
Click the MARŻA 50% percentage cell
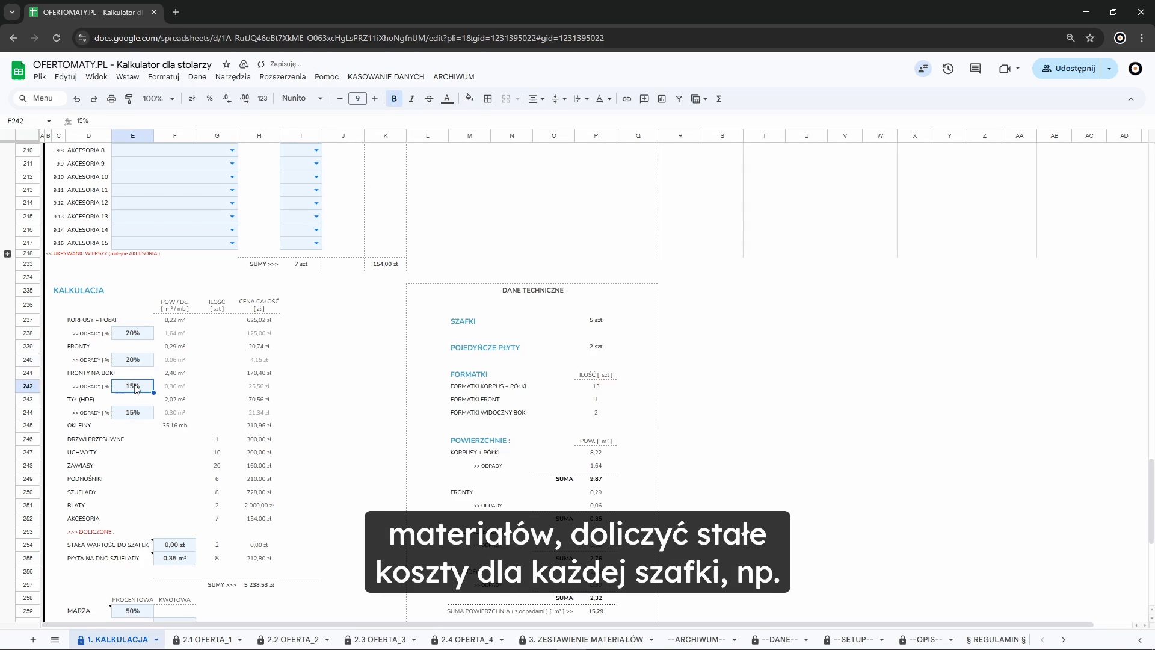(132, 611)
